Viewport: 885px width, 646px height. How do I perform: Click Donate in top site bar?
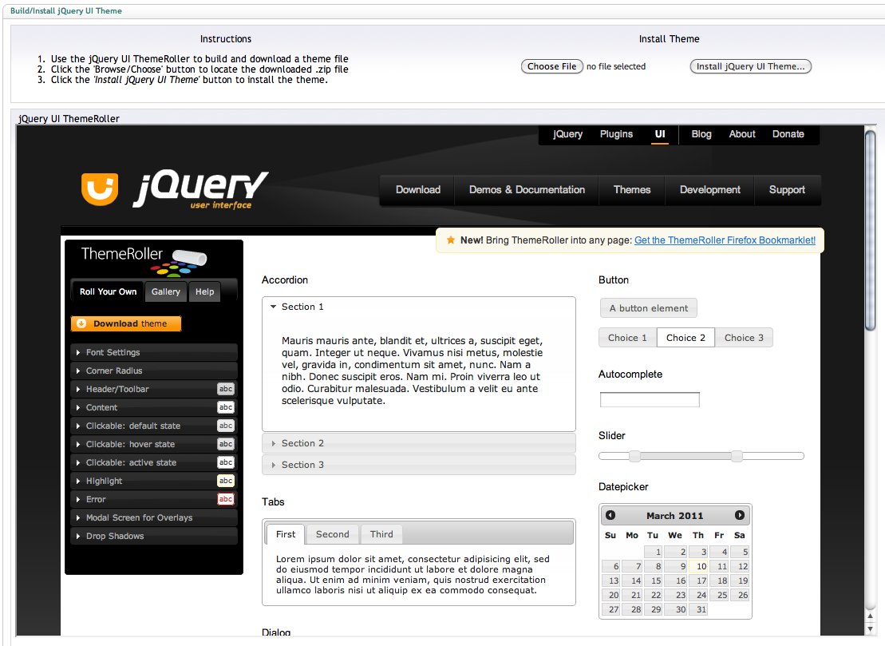click(788, 134)
